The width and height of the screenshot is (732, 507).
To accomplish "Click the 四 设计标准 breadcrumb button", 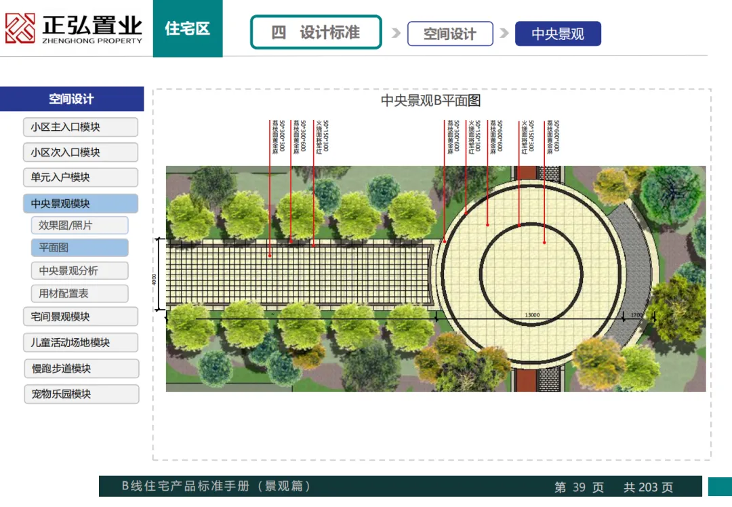I will click(x=316, y=33).
